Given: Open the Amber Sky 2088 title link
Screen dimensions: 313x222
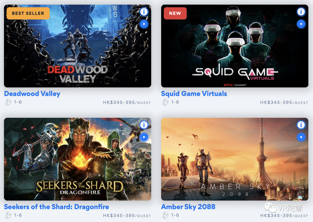Looking at the screenshot, I should pyautogui.click(x=188, y=207).
